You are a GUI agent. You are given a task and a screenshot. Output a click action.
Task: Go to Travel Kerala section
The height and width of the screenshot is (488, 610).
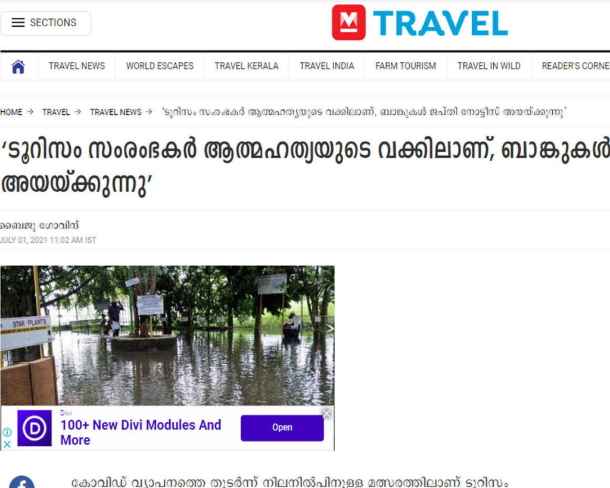[246, 66]
